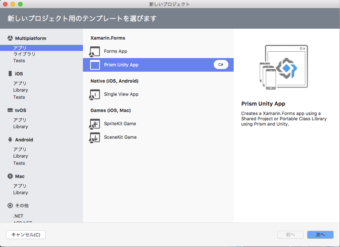Screen dimensions: 340x247
Task: Select ライブラリ under Multiplatform
Action: click(x=24, y=54)
